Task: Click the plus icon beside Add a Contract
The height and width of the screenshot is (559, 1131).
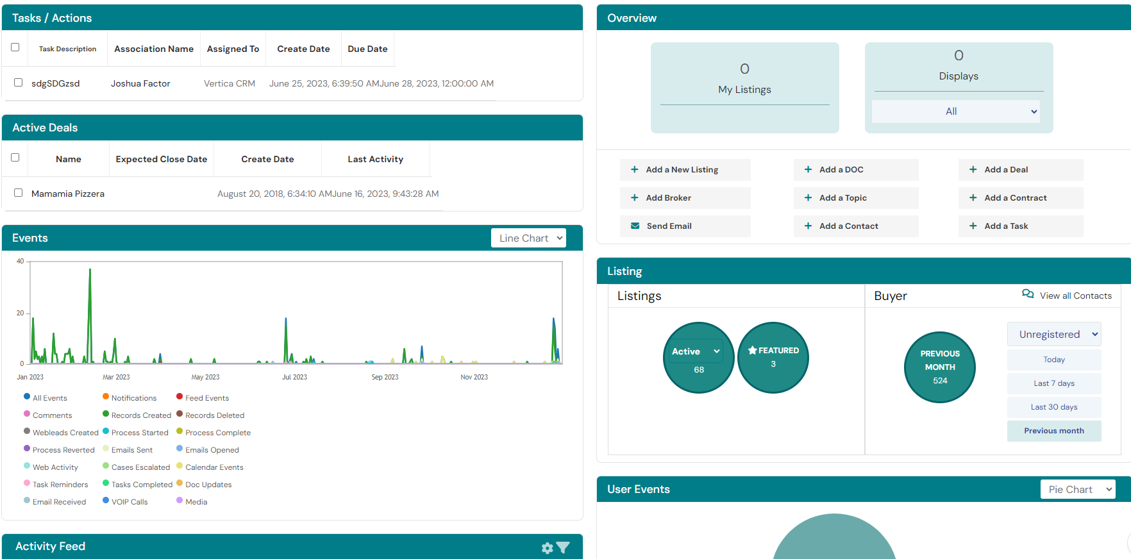Action: click(x=973, y=198)
